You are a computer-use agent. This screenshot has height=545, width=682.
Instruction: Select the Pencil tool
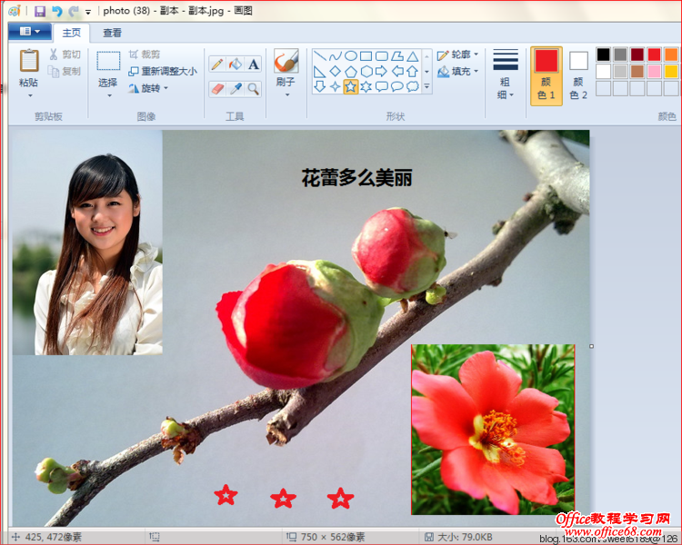[x=217, y=64]
